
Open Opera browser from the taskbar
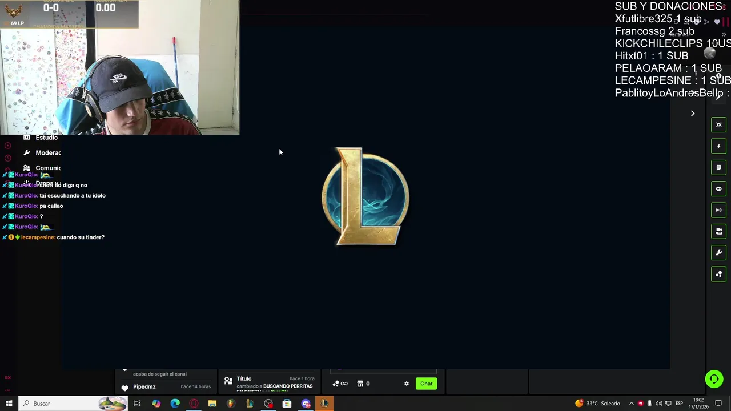(194, 404)
